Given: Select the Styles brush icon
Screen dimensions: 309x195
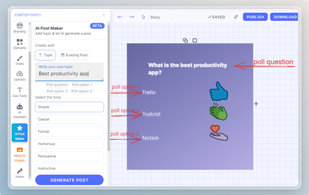Looking at the screenshot, I should tap(20, 60).
